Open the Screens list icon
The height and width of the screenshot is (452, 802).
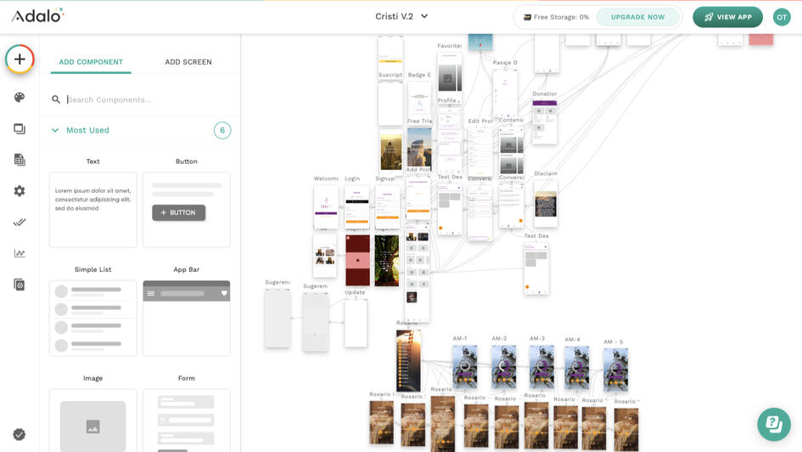[x=20, y=129]
